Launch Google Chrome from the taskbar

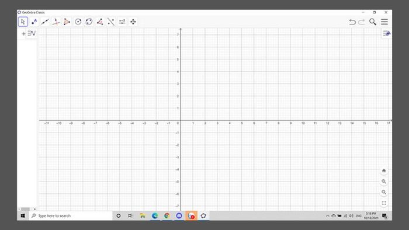pyautogui.click(x=167, y=216)
